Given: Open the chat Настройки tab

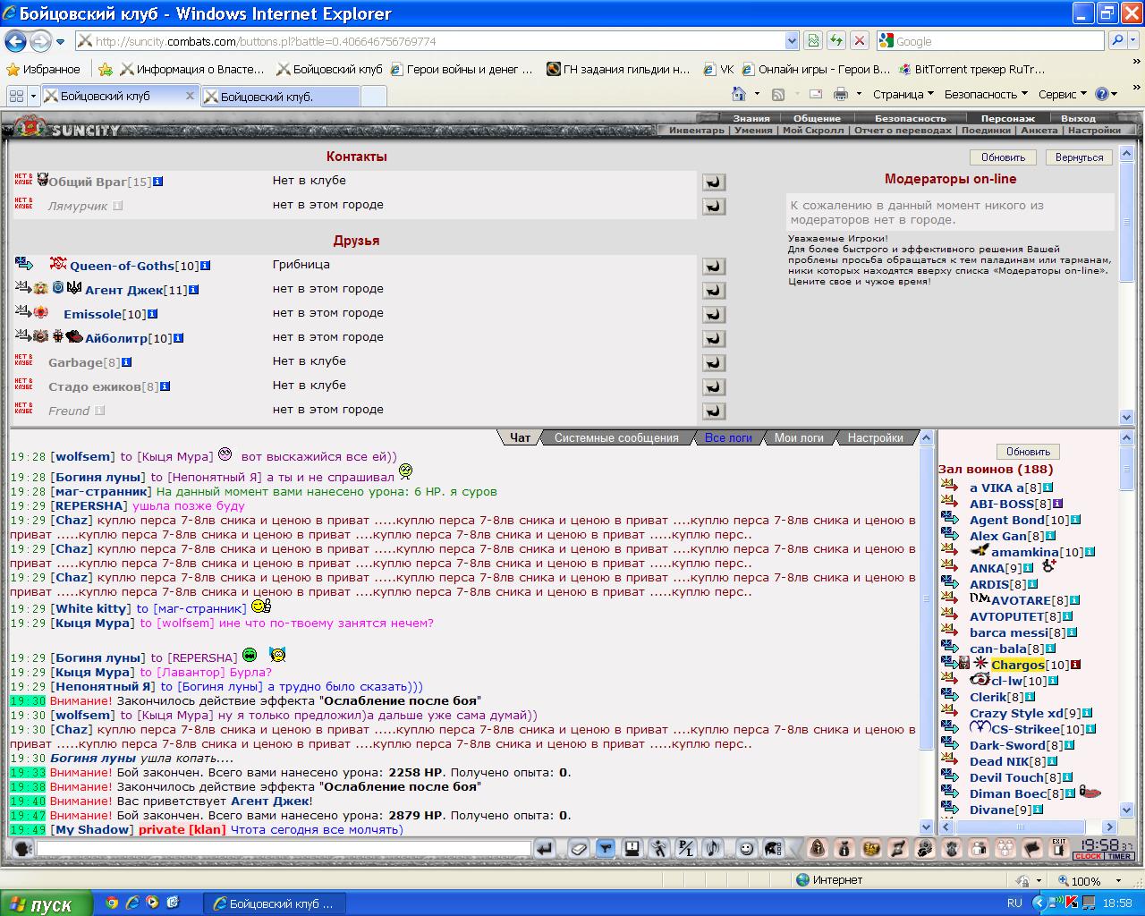Looking at the screenshot, I should pos(875,437).
